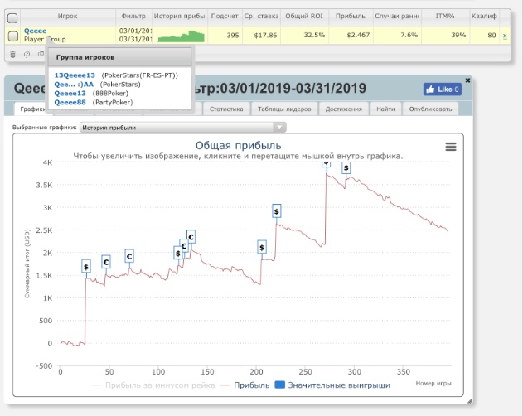Click $ marker near game 205
This screenshot has height=416, width=523.
262,247
